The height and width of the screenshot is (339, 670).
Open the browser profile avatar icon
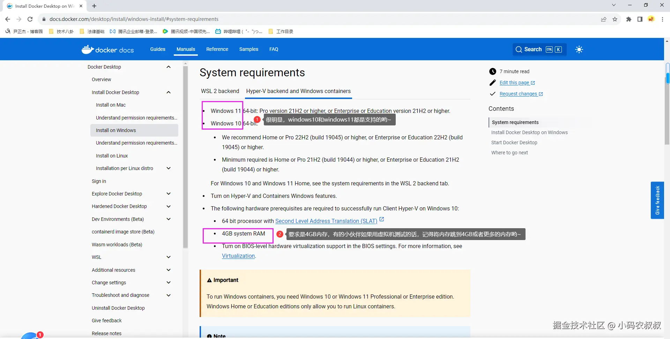pos(651,19)
